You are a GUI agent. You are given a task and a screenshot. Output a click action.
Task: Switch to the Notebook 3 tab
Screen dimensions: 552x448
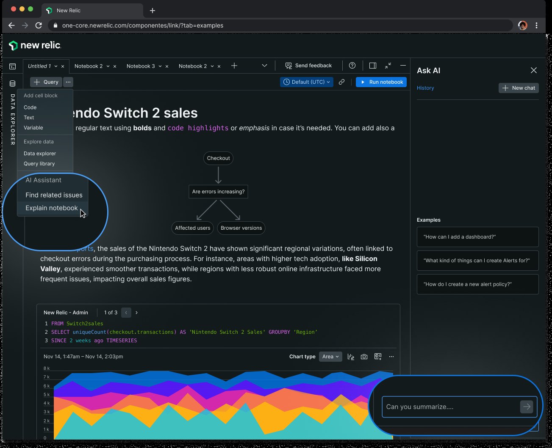(141, 66)
